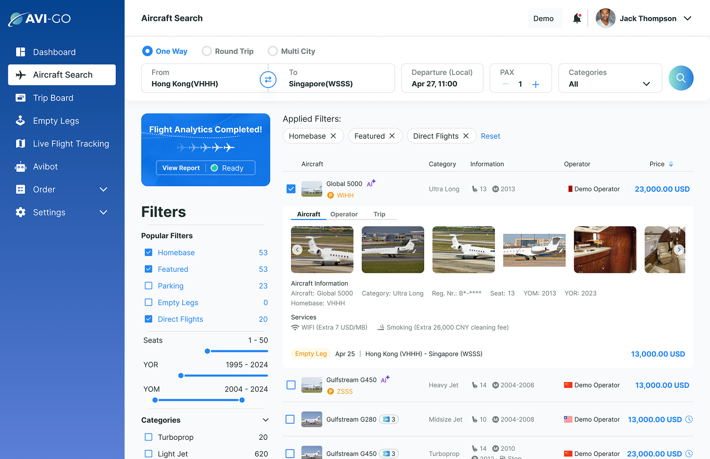Remove the Direct Flights filter chip
The image size is (710, 459).
[466, 136]
